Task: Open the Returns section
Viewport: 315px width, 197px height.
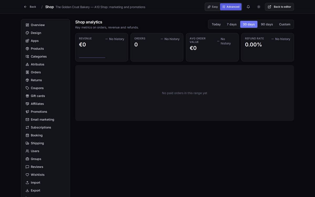Action: 45,80
